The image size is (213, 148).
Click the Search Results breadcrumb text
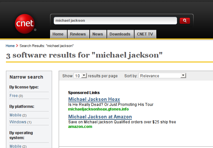pos(46,46)
